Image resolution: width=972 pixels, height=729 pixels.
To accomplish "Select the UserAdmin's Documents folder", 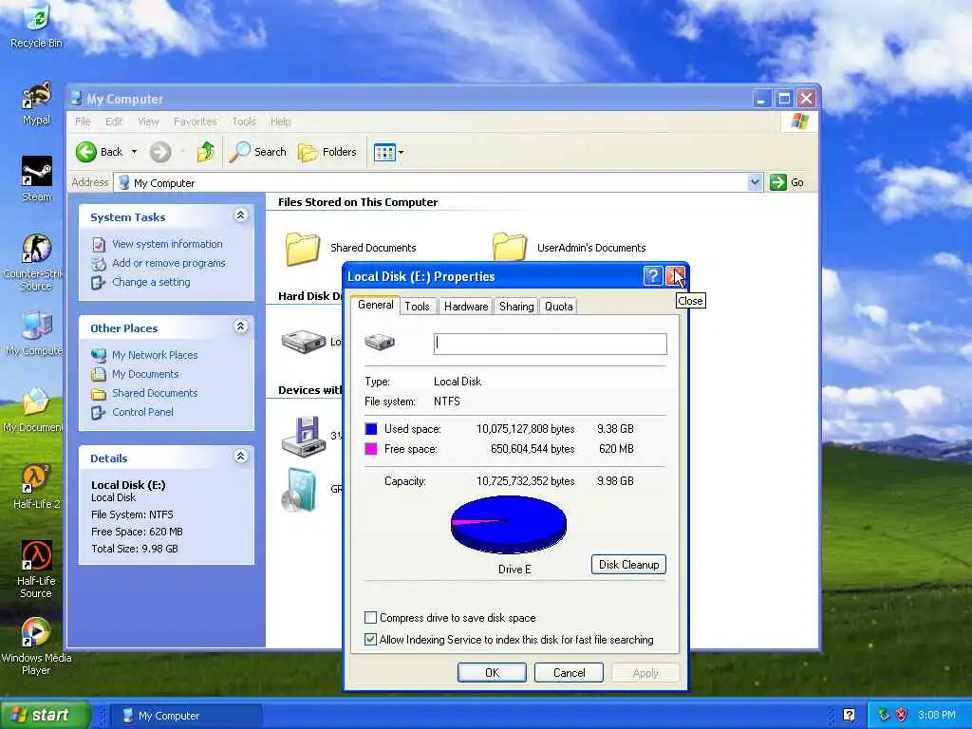I will pos(509,247).
